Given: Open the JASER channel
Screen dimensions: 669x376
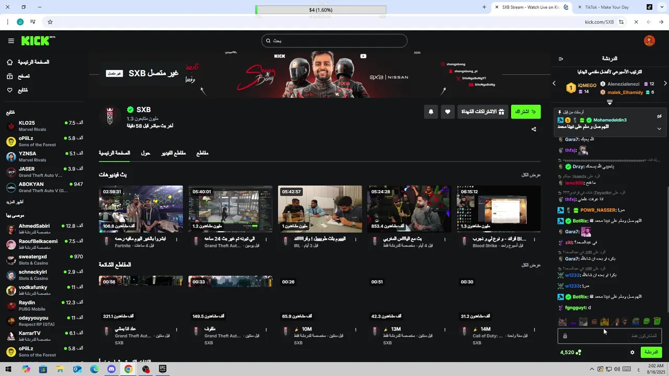Looking at the screenshot, I should [x=44, y=172].
